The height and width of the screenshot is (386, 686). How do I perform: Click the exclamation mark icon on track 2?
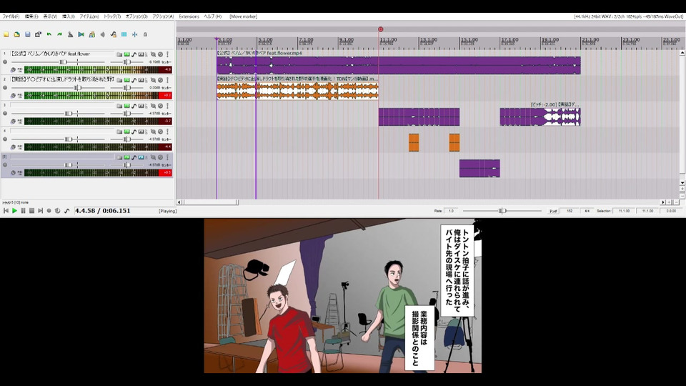167,80
